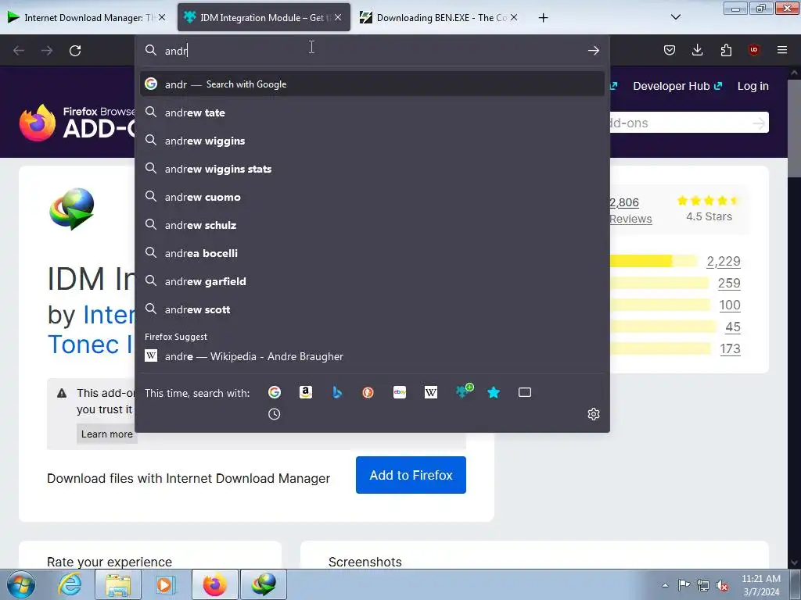Select the 'andrea bocelli' suggestion
The image size is (801, 600).
tap(372, 253)
